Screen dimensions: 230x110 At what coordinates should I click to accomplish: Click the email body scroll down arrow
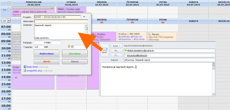point(214,95)
